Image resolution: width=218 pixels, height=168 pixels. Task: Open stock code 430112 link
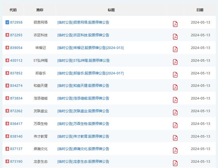click(x=16, y=61)
